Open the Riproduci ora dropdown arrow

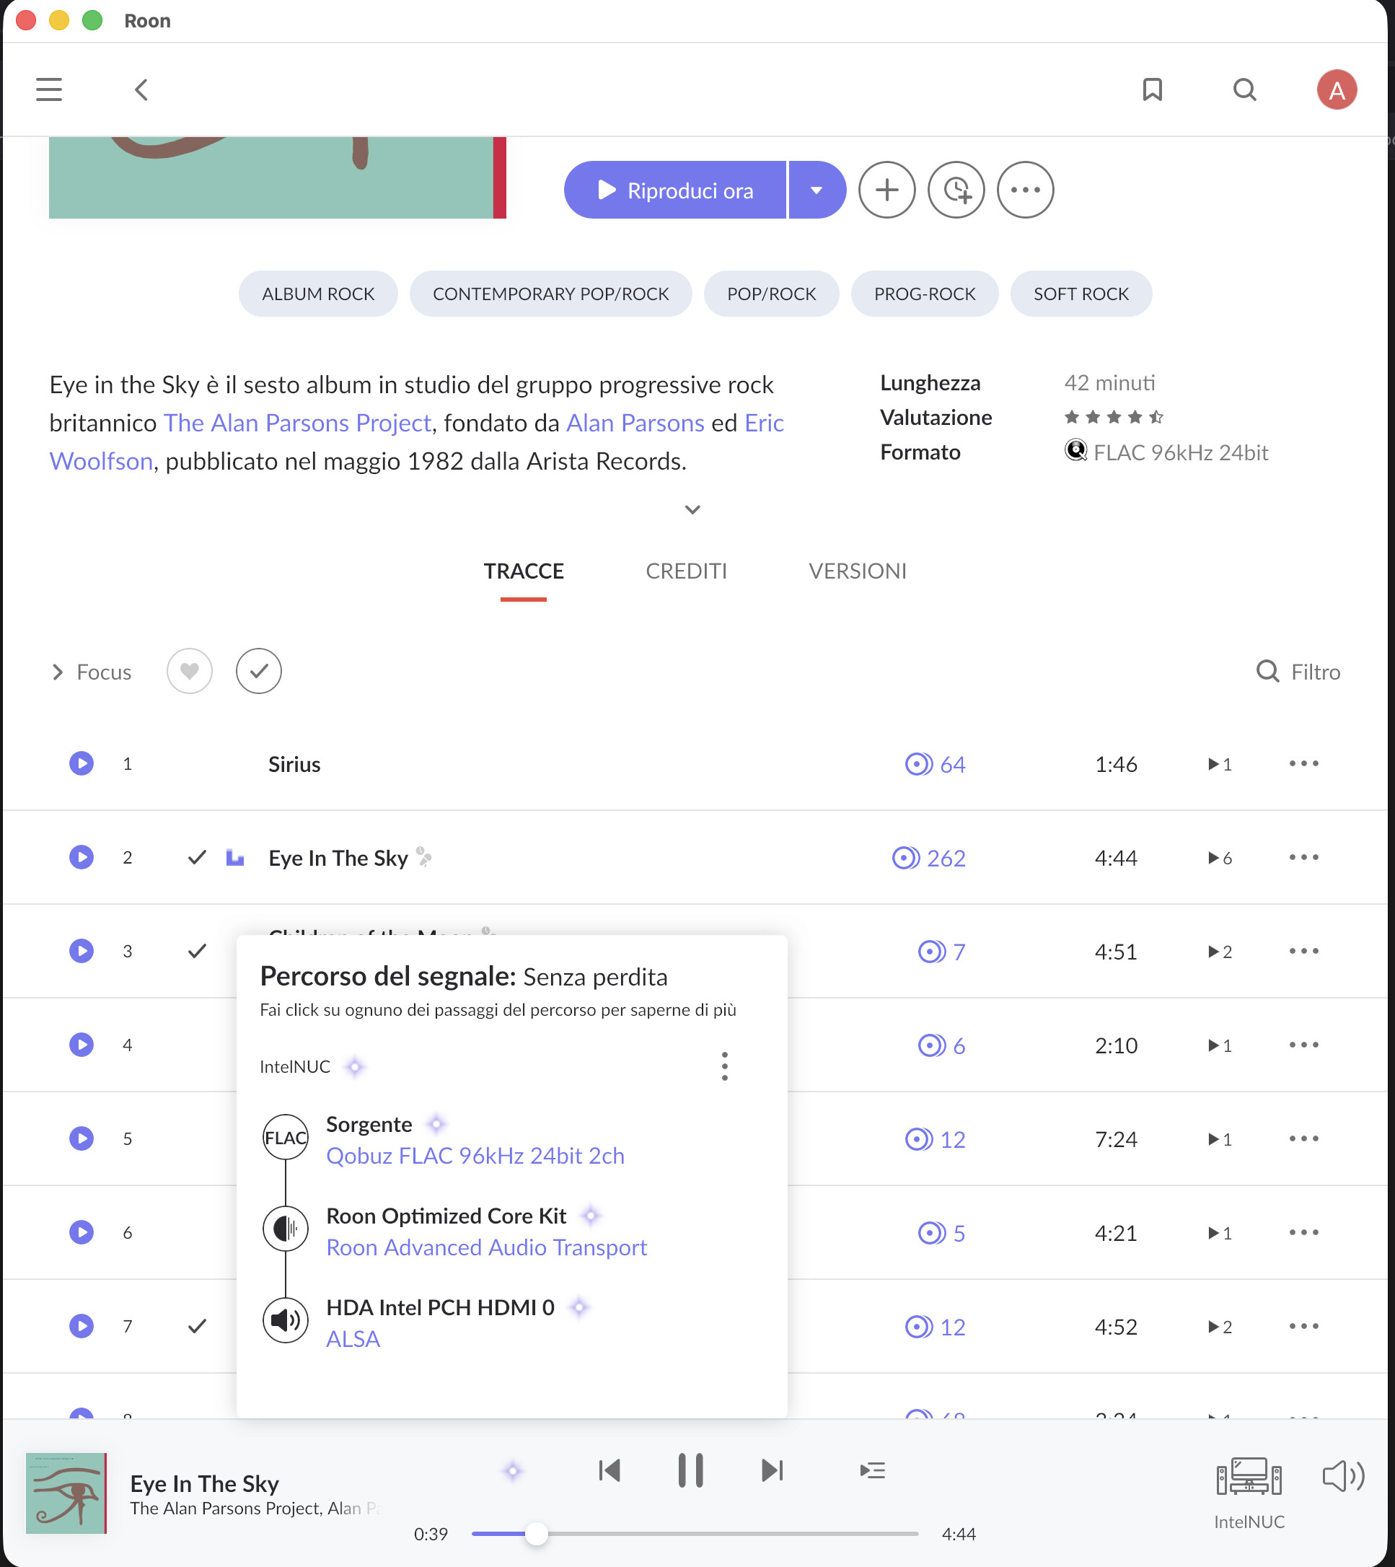coord(817,190)
